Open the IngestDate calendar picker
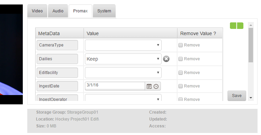Image resolution: width=261 pixels, height=135 pixels. (149, 86)
